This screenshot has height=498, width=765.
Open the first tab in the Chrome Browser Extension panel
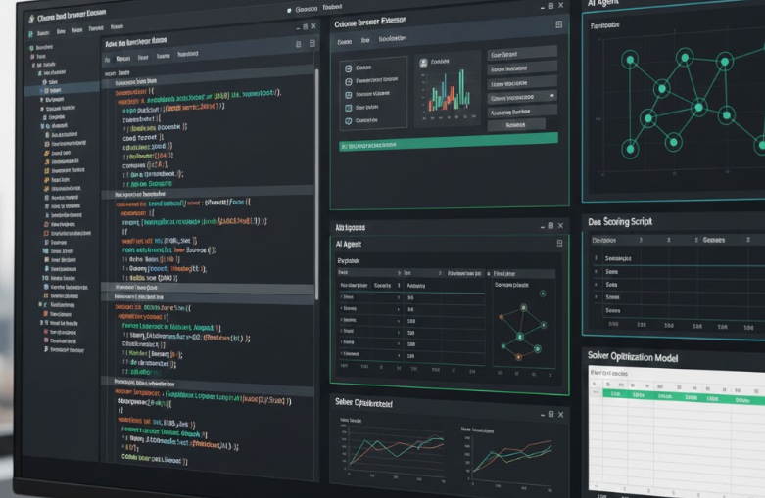tap(344, 42)
